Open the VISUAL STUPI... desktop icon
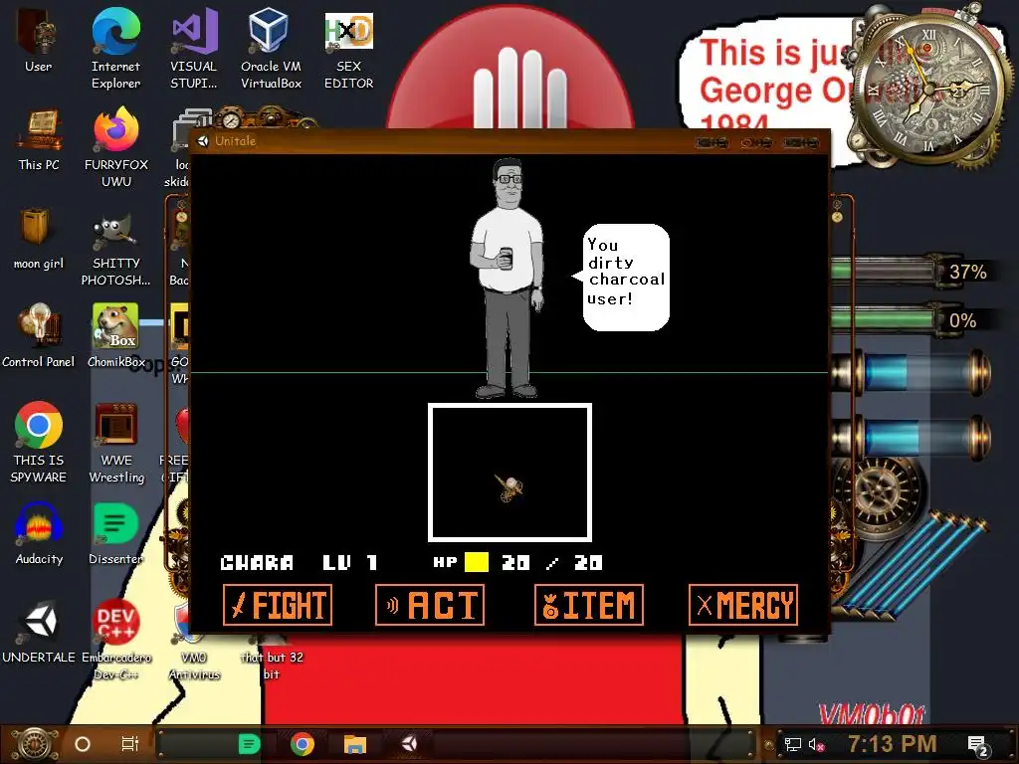Viewport: 1019px width, 764px height. tap(194, 47)
